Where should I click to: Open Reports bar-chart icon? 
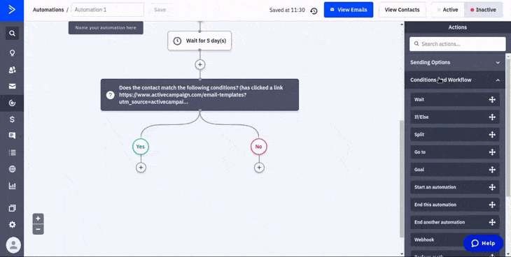tap(12, 186)
